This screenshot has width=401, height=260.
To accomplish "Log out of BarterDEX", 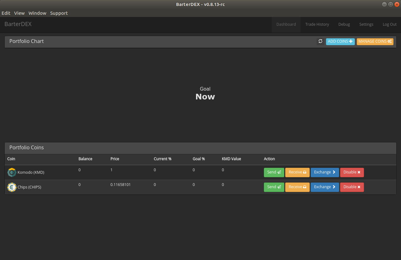I will click(x=390, y=24).
